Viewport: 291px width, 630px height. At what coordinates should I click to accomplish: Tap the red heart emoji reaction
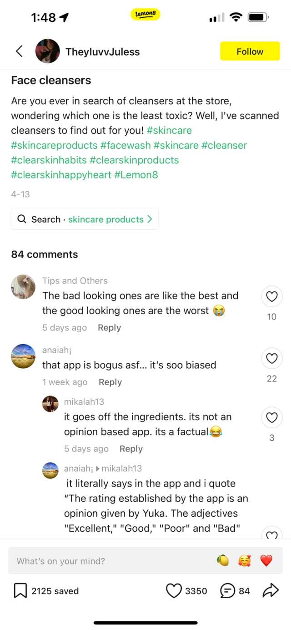[x=266, y=561]
